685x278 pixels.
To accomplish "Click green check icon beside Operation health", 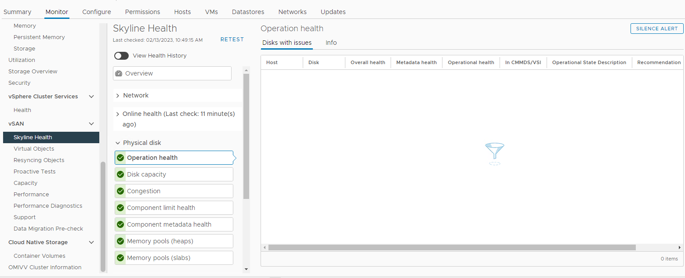I will click(x=120, y=158).
